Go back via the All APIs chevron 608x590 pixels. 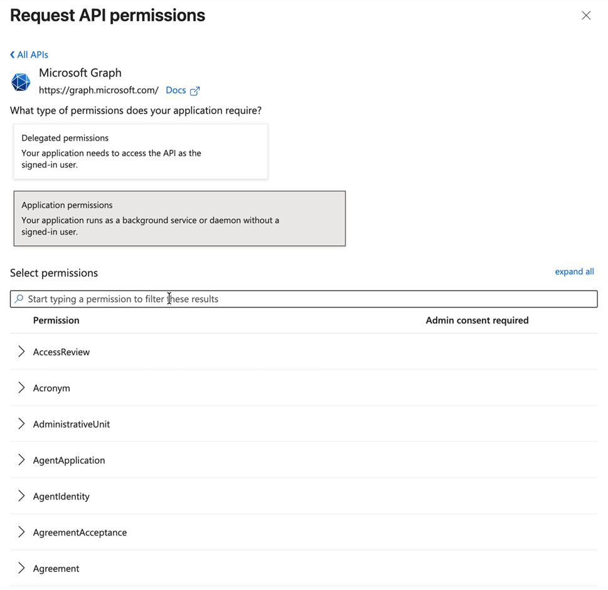(x=13, y=55)
